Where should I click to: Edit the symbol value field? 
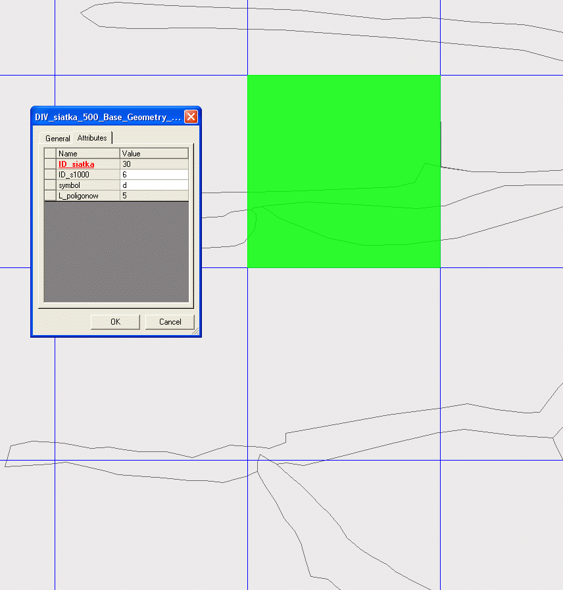click(155, 185)
